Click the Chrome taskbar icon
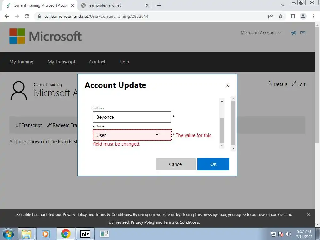This screenshot has width=320, height=240. click(66, 234)
